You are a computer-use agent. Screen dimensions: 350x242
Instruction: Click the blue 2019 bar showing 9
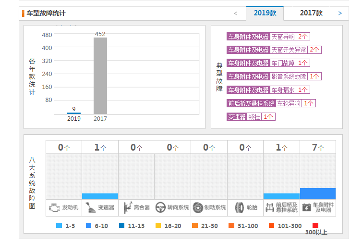point(74,113)
